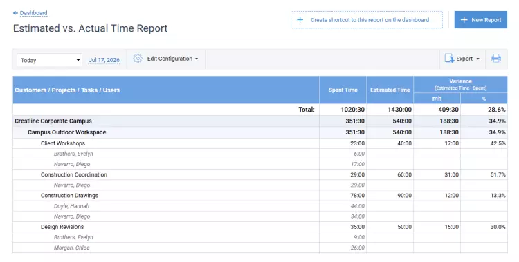Click the 30.0% variance for Design Revisions
The image size is (519, 262).
(498, 227)
